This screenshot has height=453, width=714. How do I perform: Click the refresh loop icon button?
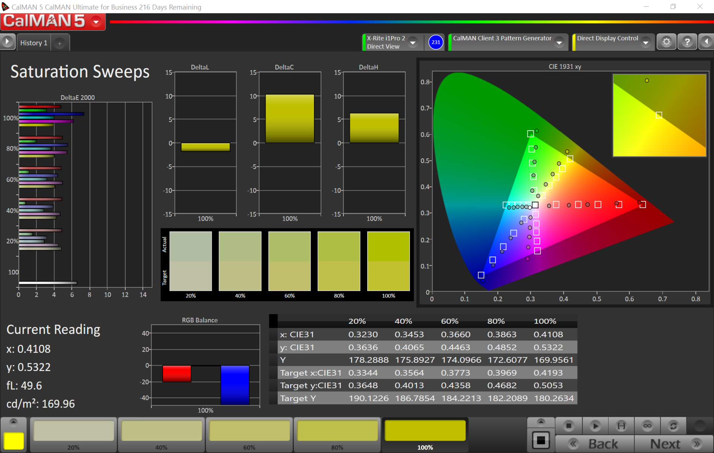[x=673, y=426]
